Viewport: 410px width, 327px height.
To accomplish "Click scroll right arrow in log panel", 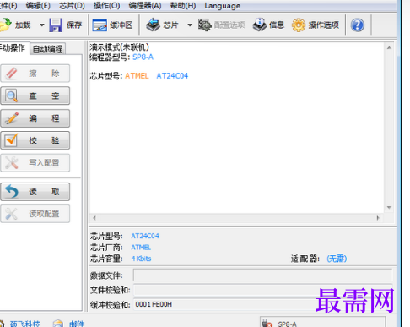I will click(x=378, y=218).
